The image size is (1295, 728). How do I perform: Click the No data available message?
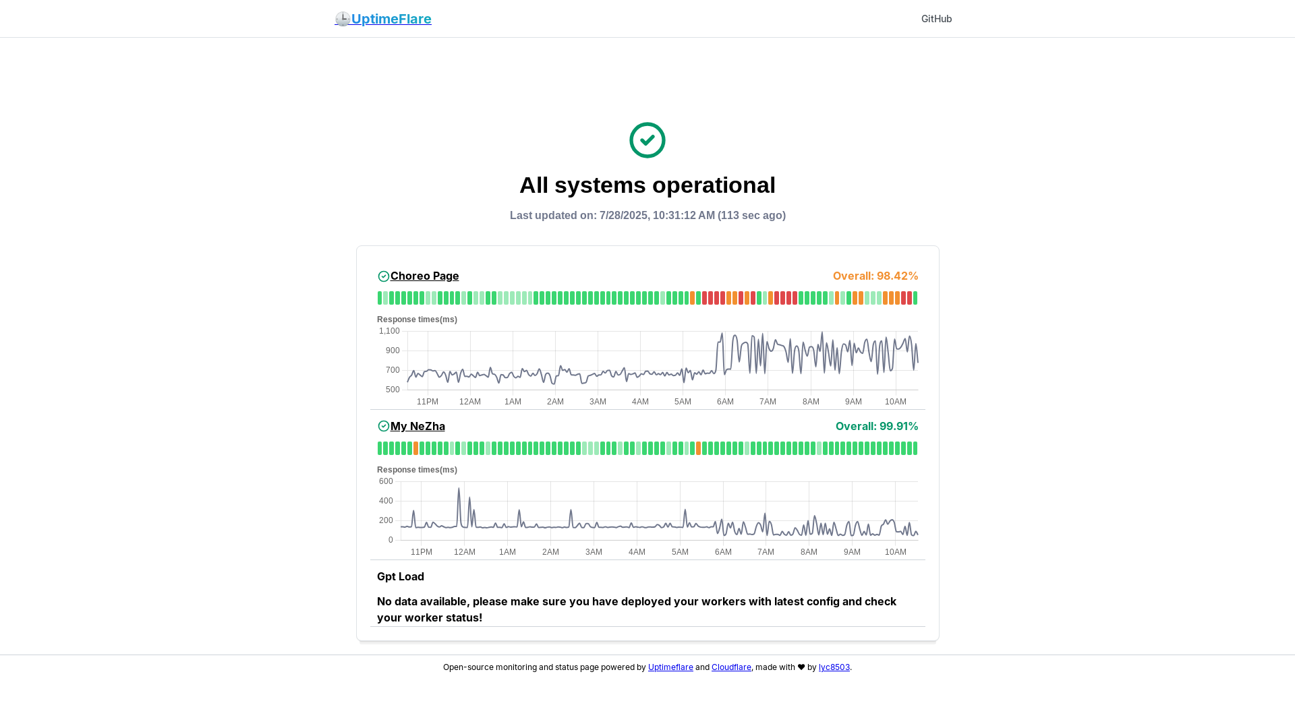coord(637,609)
